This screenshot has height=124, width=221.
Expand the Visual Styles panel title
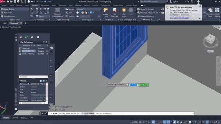pyautogui.click(x=87, y=20)
